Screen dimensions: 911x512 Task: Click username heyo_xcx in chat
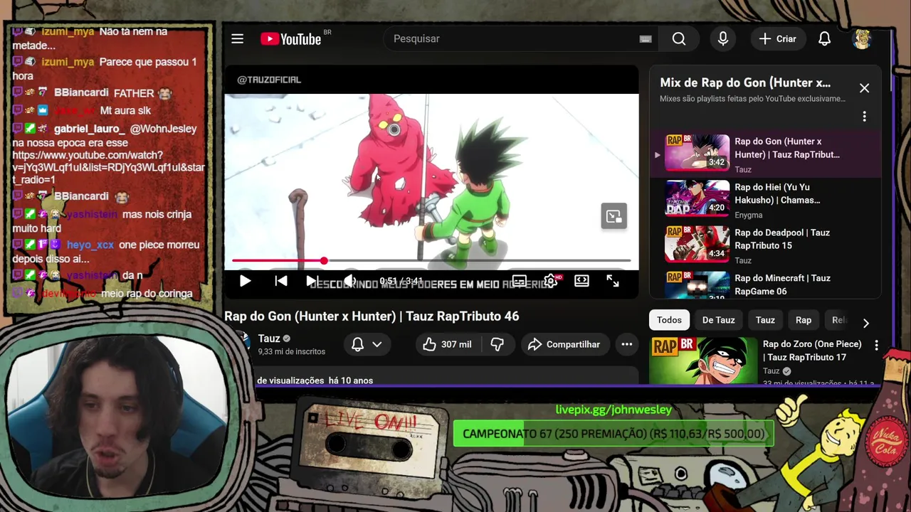pos(90,245)
